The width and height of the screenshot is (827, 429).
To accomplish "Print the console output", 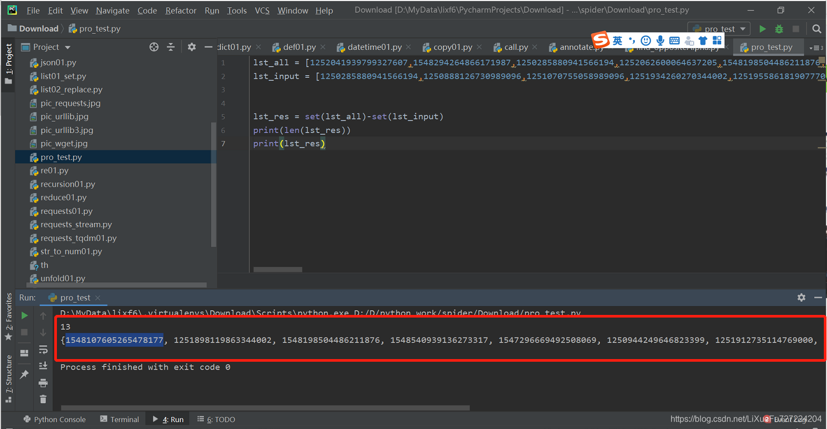I will point(43,383).
